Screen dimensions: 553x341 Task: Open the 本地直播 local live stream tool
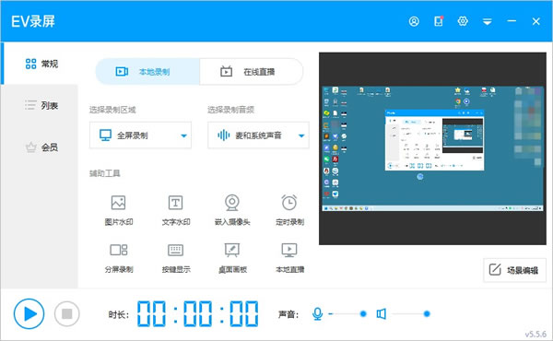click(x=289, y=258)
